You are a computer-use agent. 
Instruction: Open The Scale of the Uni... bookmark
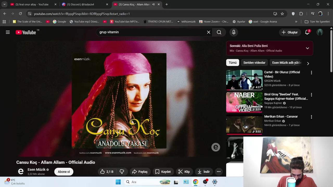tap(27, 22)
